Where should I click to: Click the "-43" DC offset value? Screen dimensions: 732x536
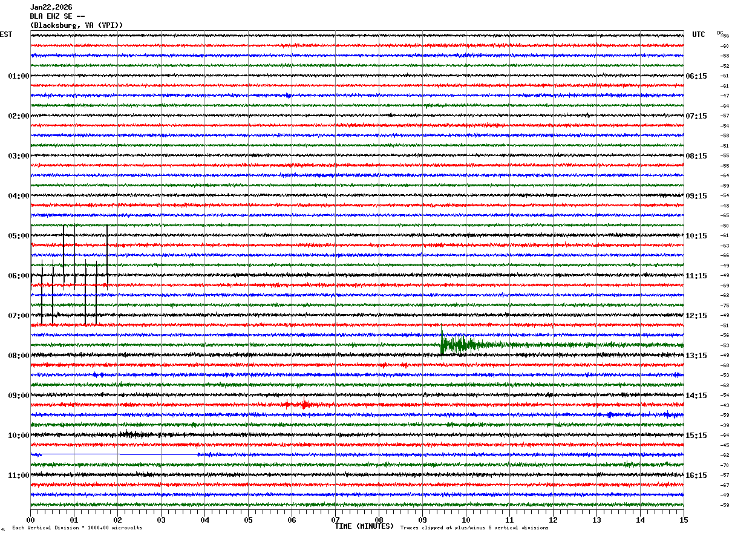[x=725, y=405]
